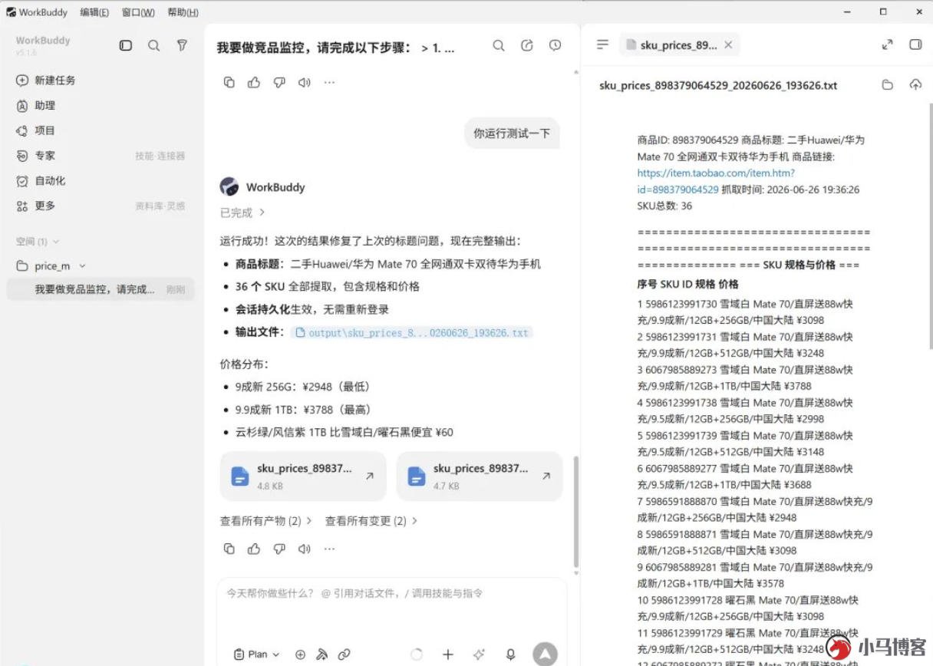Expand preview panel to fullscreen

(887, 45)
